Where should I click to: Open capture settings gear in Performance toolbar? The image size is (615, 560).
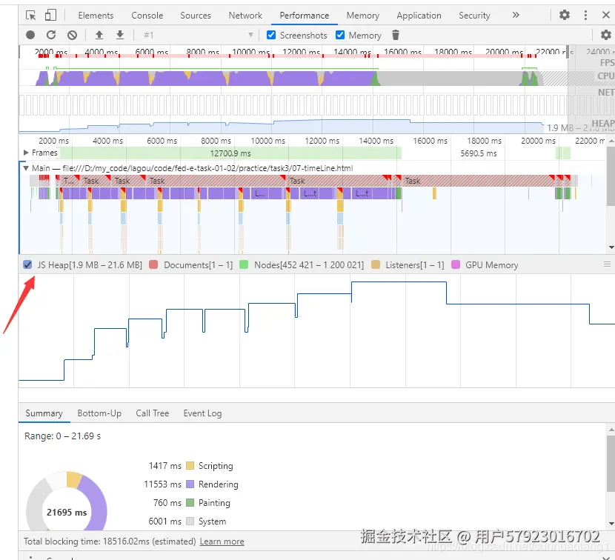606,35
